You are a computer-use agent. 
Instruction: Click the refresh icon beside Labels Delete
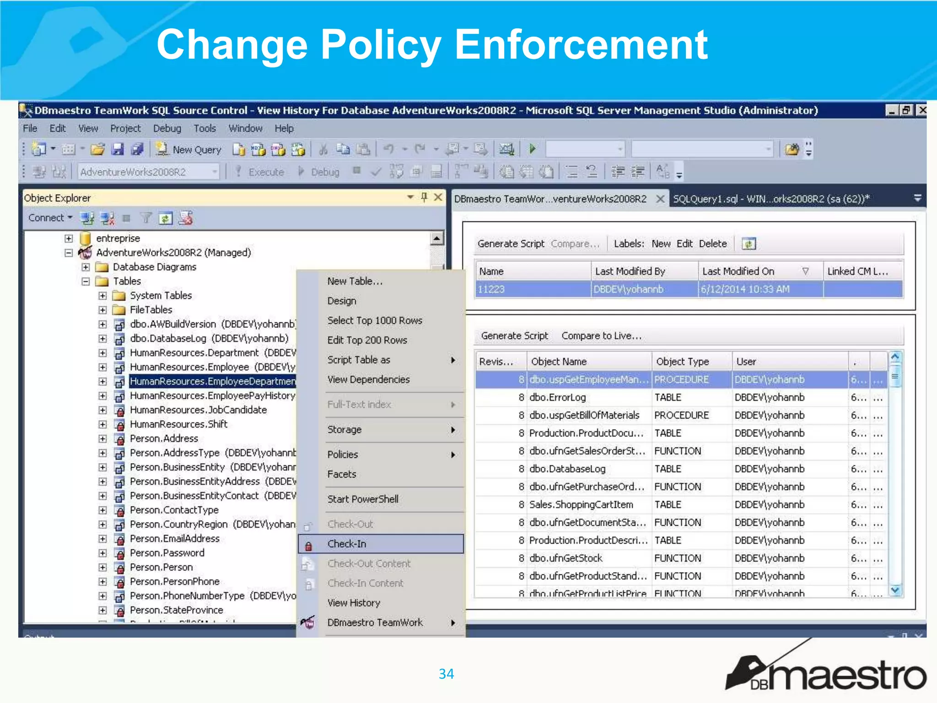pyautogui.click(x=749, y=244)
